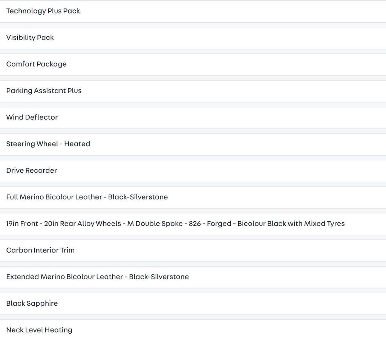Click the Wind Deflector row
386x340 pixels.
click(x=193, y=118)
